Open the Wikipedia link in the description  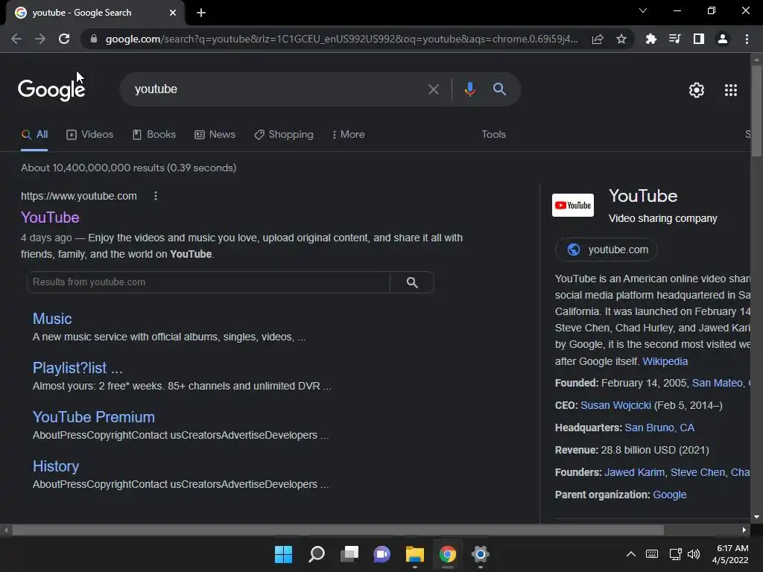tap(665, 361)
